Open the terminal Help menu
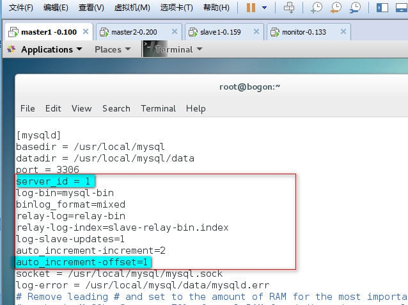Image resolution: width=408 pixels, height=305 pixels. [196, 108]
